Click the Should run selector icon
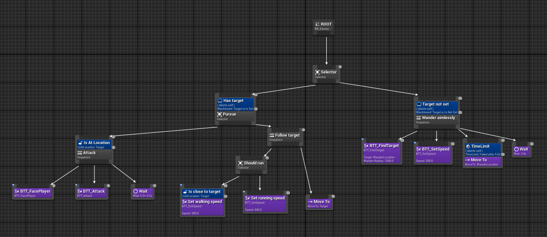The width and height of the screenshot is (547, 237). click(240, 163)
